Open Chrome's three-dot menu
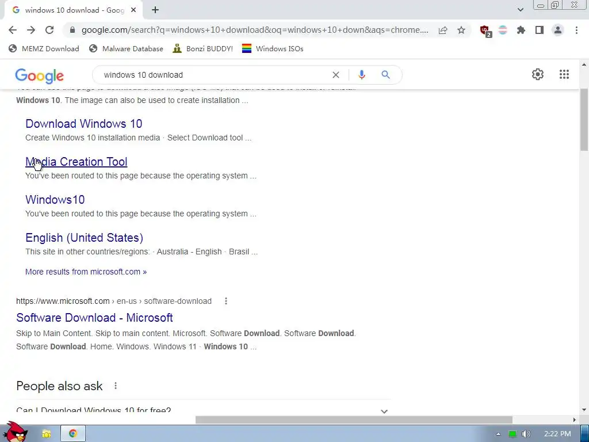Viewport: 589px width, 442px height. (x=576, y=30)
